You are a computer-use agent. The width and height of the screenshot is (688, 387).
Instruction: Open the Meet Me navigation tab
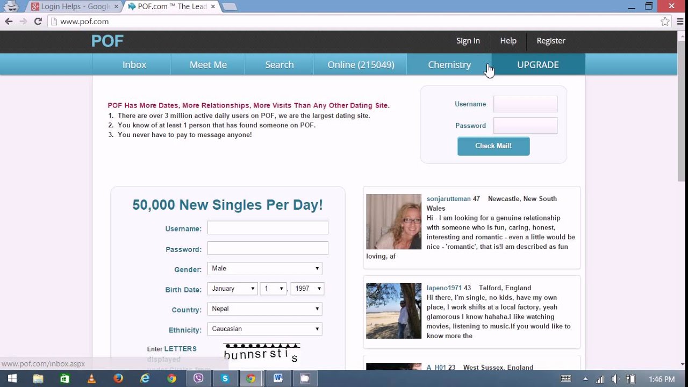[x=208, y=64]
